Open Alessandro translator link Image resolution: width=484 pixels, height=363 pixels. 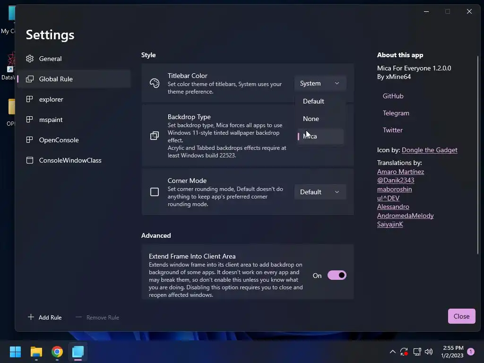click(x=393, y=207)
